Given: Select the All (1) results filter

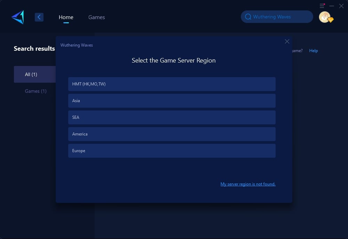Looking at the screenshot, I should pyautogui.click(x=35, y=74).
